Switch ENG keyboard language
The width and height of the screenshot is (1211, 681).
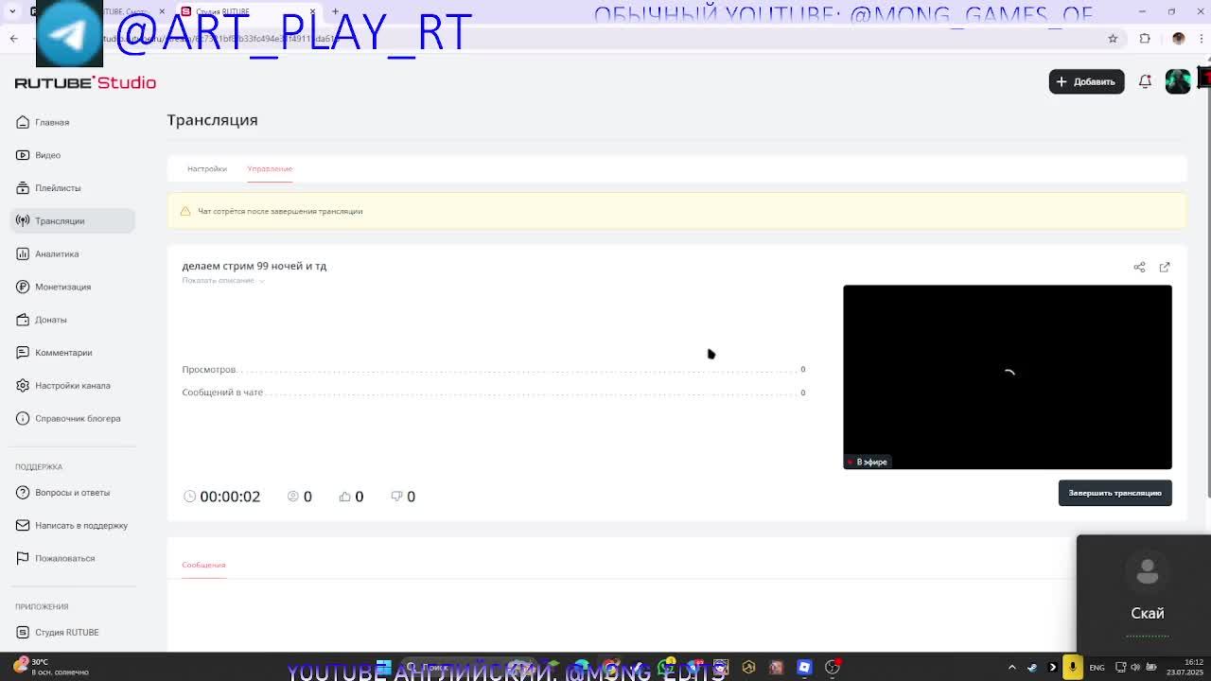(1097, 668)
